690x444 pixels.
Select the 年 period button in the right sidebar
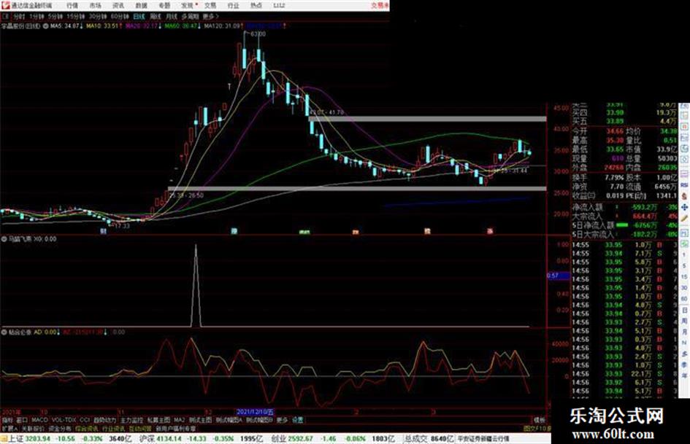pyautogui.click(x=684, y=375)
